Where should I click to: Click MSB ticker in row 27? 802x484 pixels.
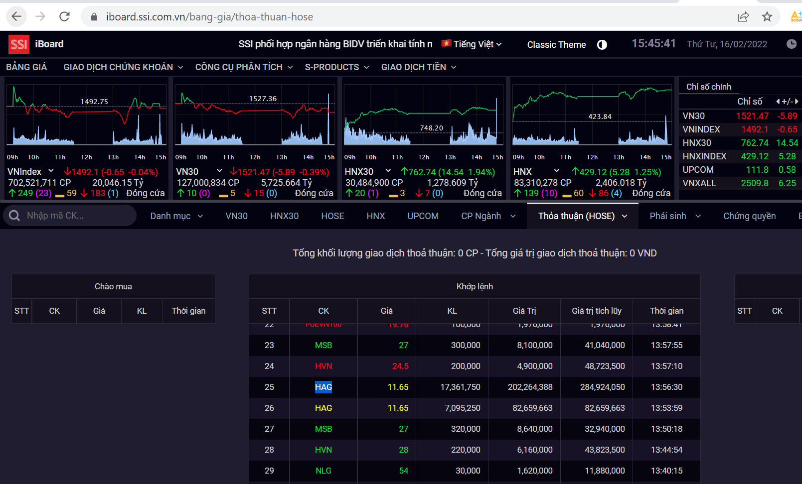(x=323, y=429)
